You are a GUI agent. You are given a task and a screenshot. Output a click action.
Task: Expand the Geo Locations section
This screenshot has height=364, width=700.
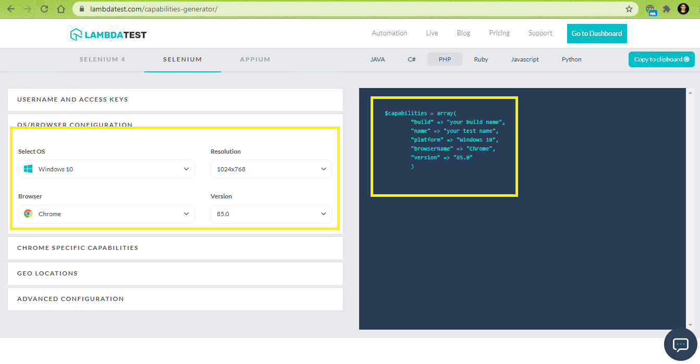175,273
